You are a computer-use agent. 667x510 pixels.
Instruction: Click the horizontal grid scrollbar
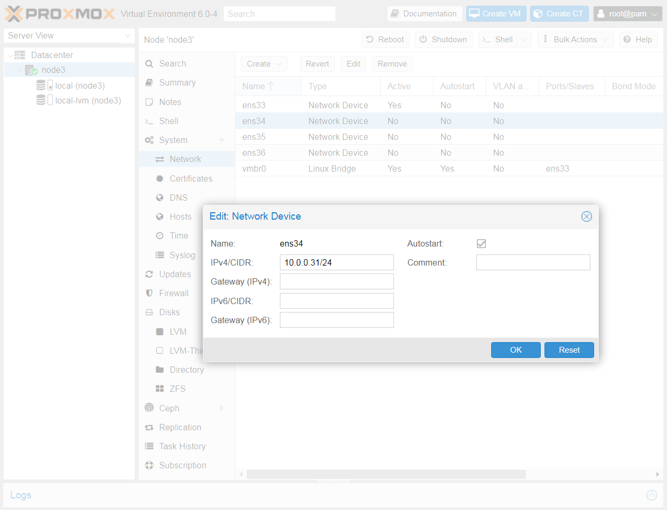coord(386,474)
